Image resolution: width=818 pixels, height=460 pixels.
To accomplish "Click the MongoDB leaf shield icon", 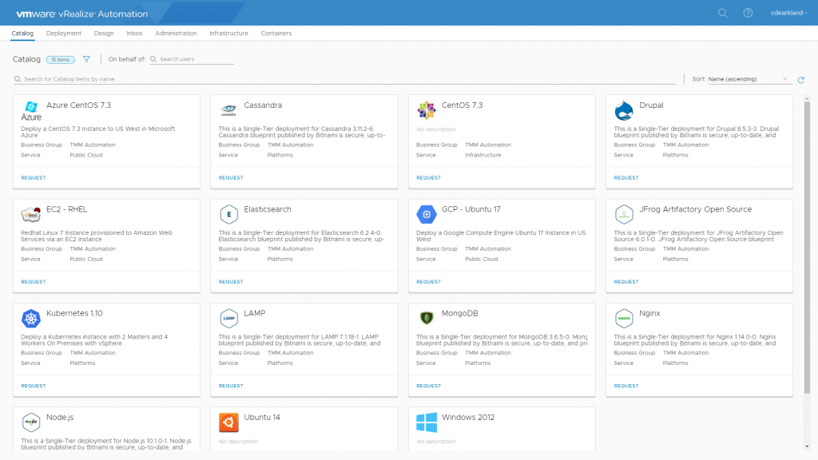I will 427,318.
